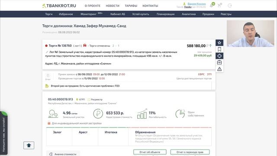Viewport: 277px width, 156px height.
Task: Open the Аналитика menu item
Action: pyautogui.click(x=189, y=14)
